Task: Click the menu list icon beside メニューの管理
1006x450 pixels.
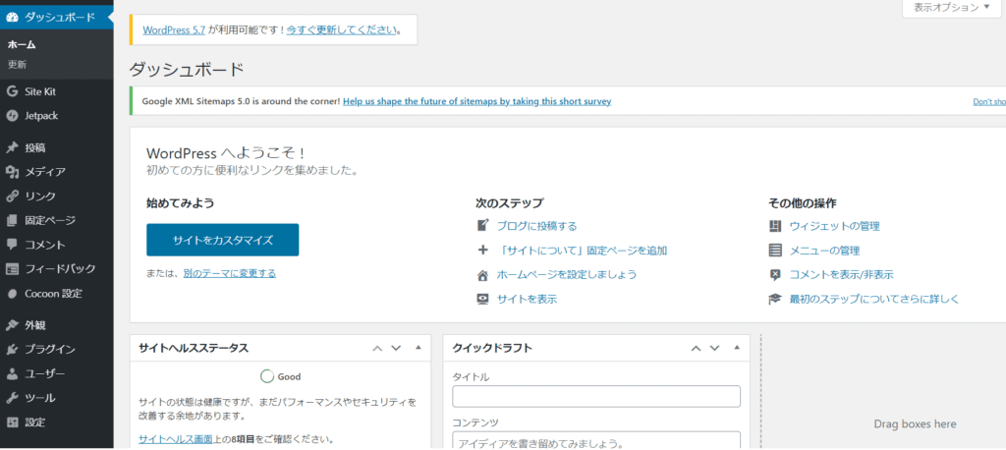Action: point(776,251)
